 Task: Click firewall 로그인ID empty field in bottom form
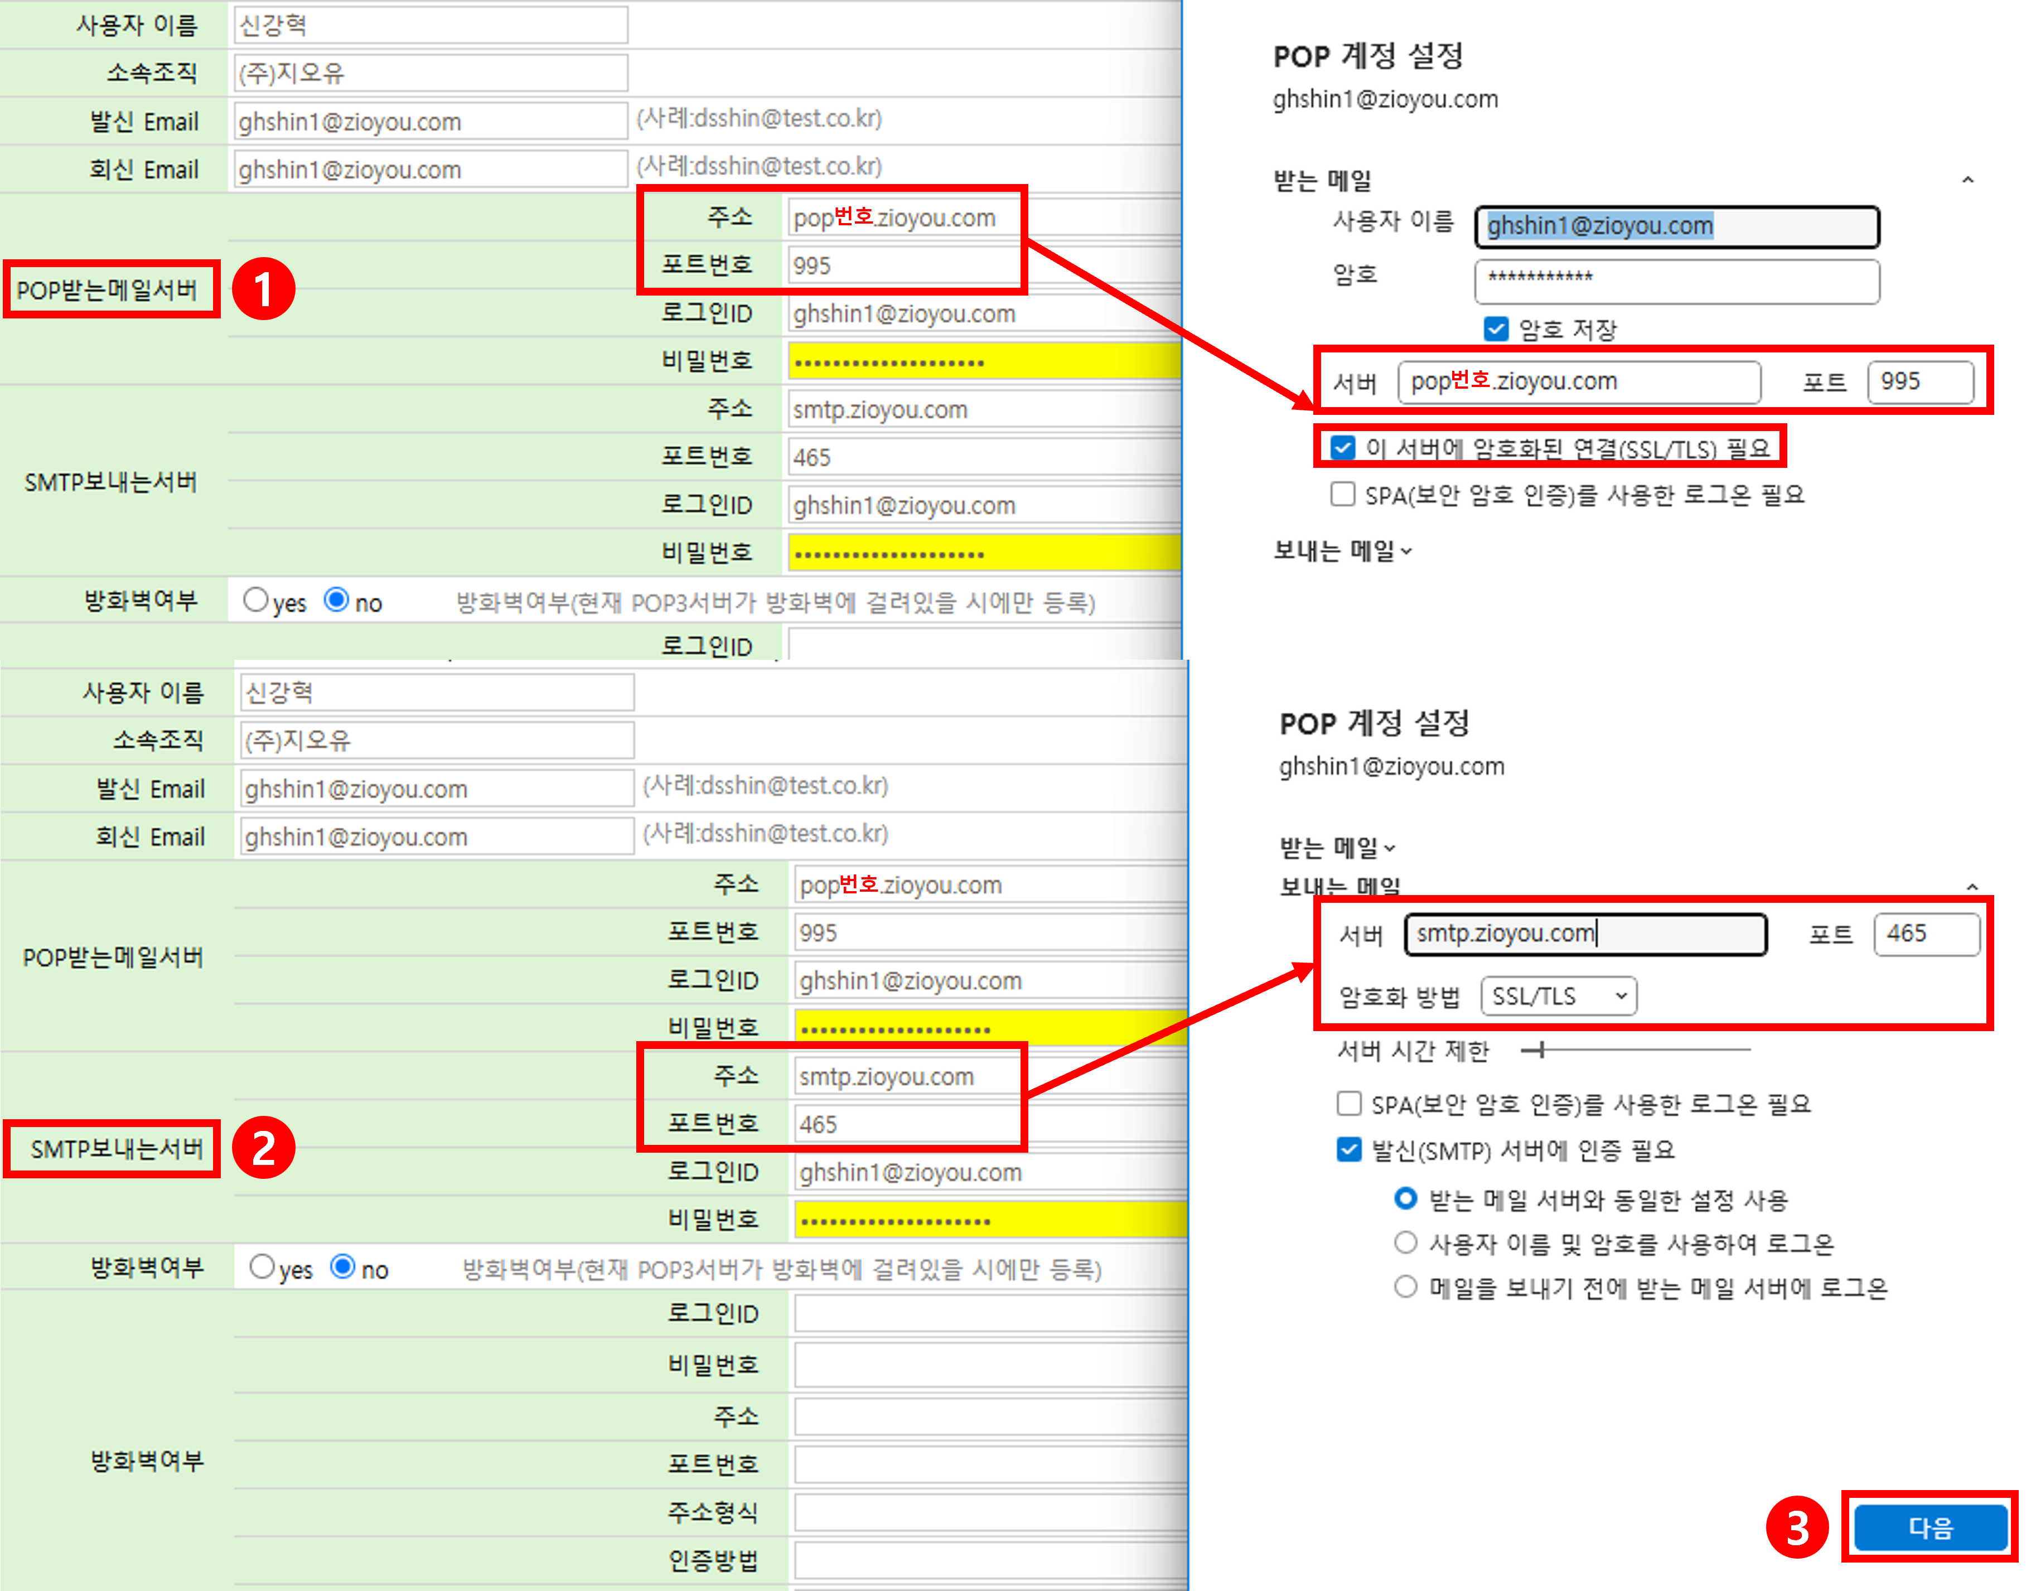990,1313
